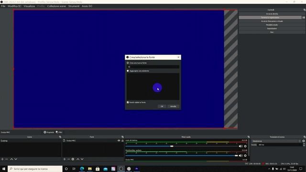Toggle the 'Rendi visibile la fonte' checkbox
Viewport: 306px width, 172px height.
128,102
